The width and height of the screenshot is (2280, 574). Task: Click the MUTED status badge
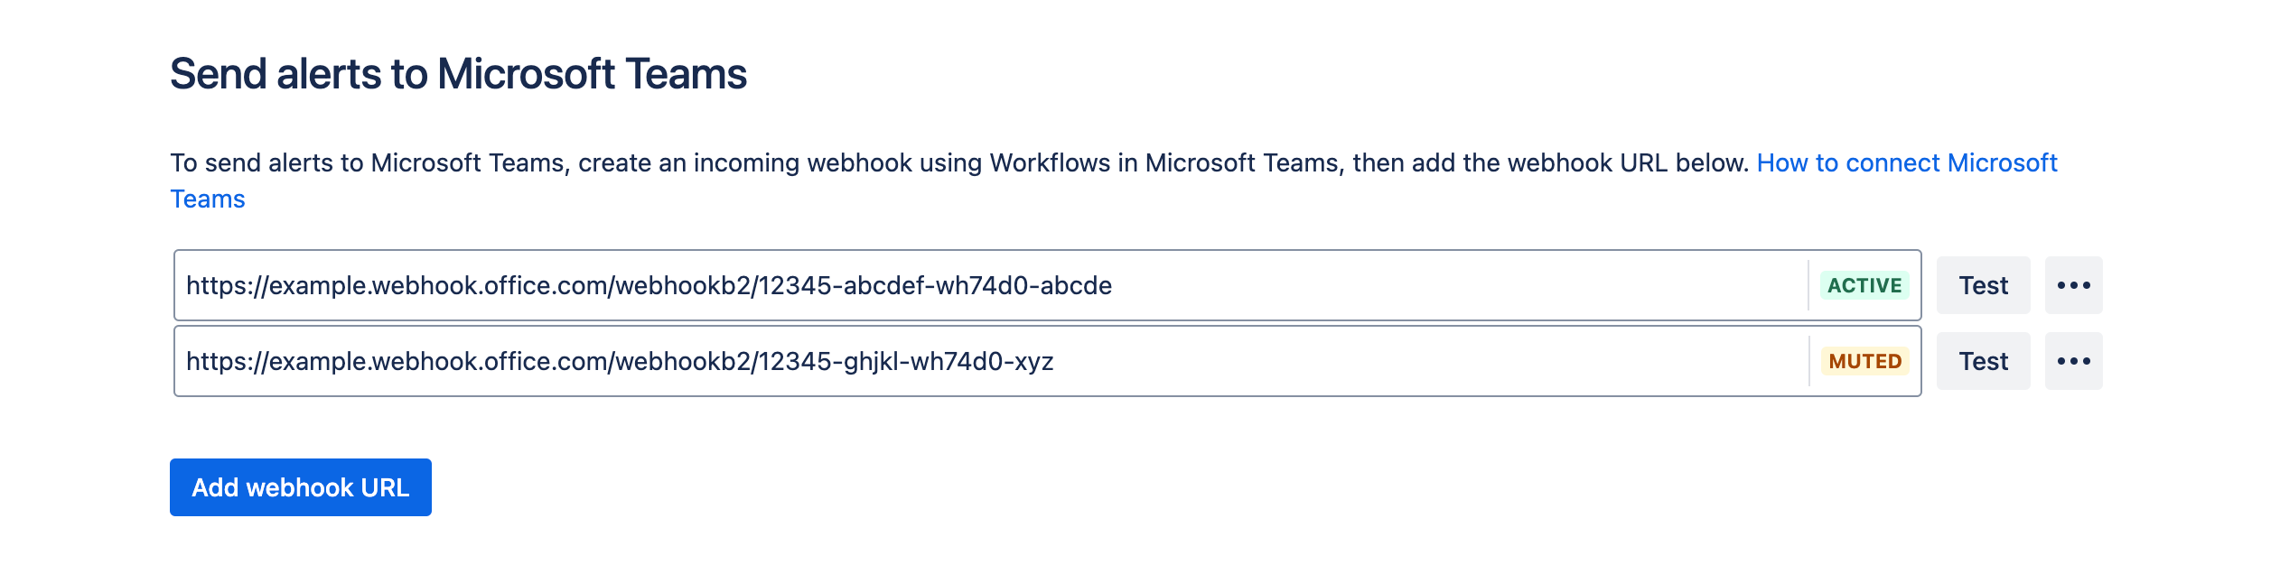point(1864,360)
